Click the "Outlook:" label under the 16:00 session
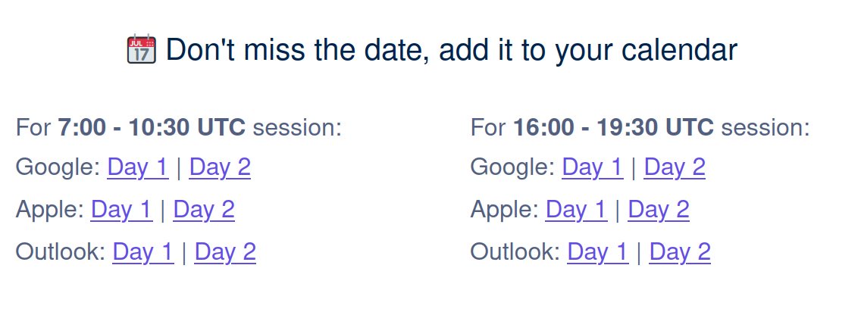 [515, 251]
